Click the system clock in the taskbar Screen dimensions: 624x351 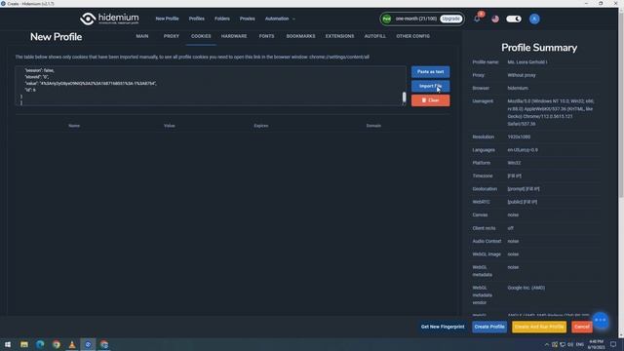pos(596,344)
